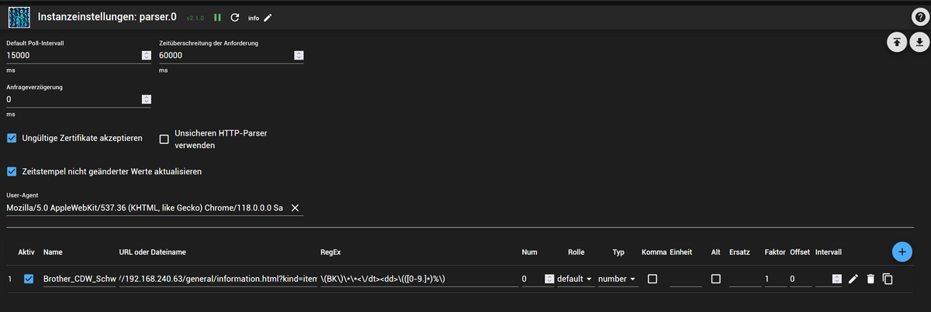Viewport: 931px width, 312px height.
Task: Open the Typ dropdown showing number
Action: coord(617,279)
